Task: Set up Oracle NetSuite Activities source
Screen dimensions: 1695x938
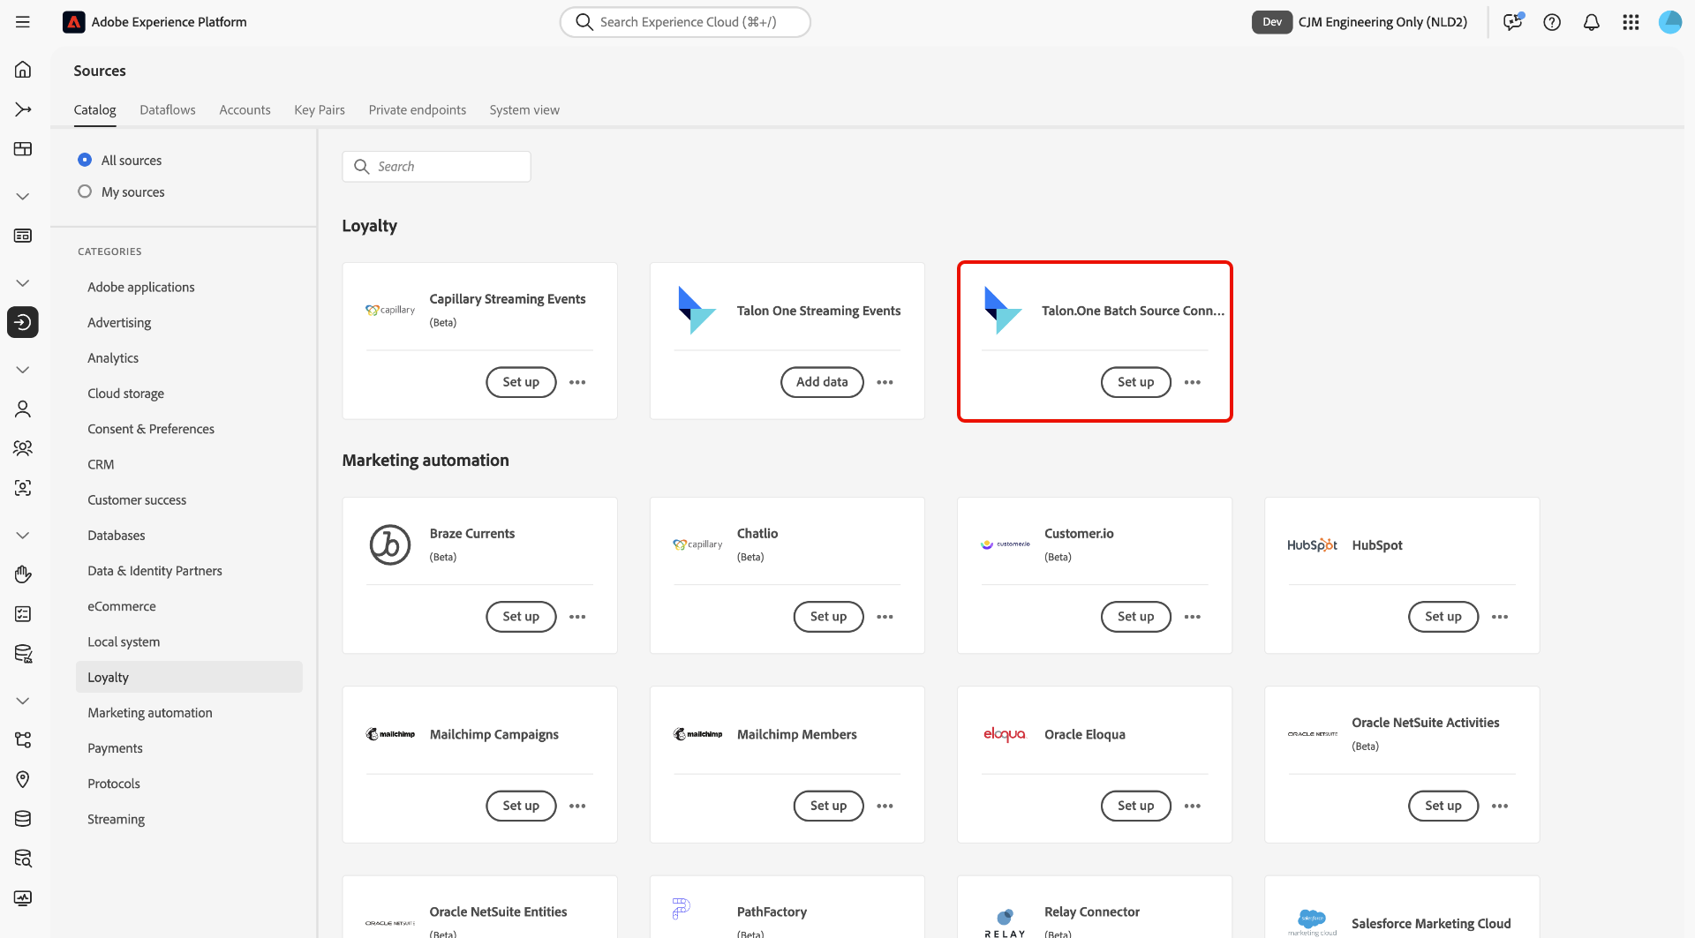Action: (x=1443, y=806)
